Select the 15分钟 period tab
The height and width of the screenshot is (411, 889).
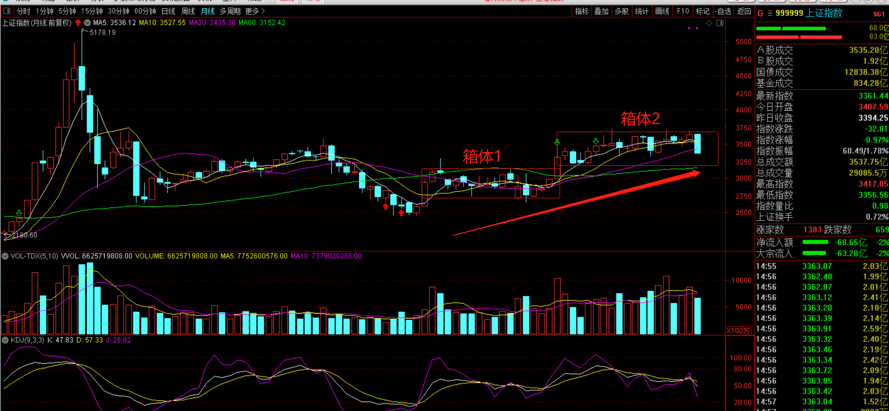(92, 11)
